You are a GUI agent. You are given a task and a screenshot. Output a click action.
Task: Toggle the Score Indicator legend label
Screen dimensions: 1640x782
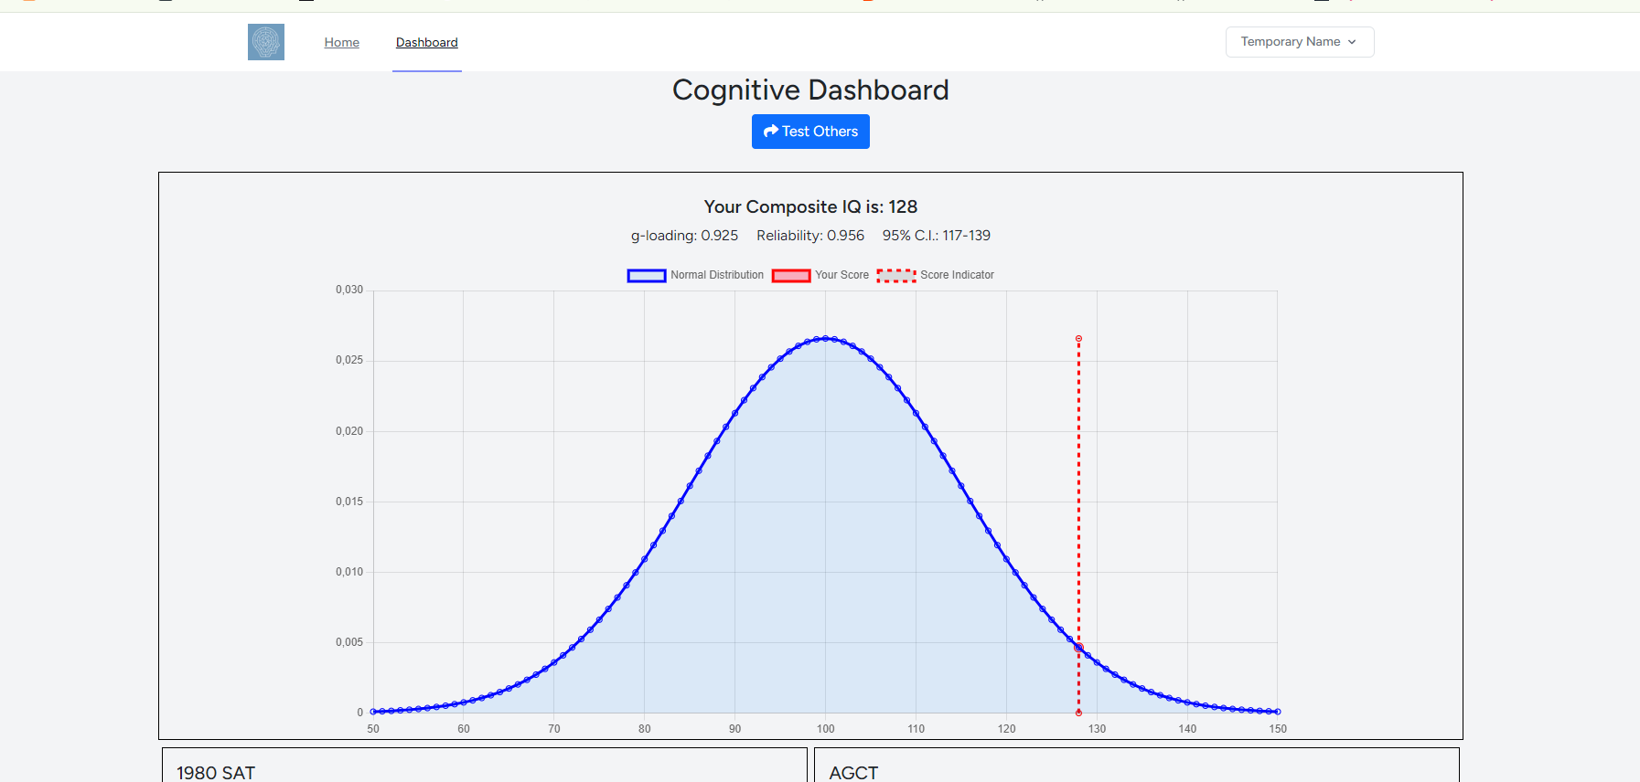click(x=957, y=275)
